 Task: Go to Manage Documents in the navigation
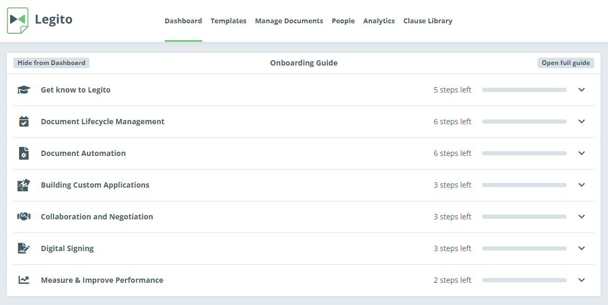click(x=289, y=21)
